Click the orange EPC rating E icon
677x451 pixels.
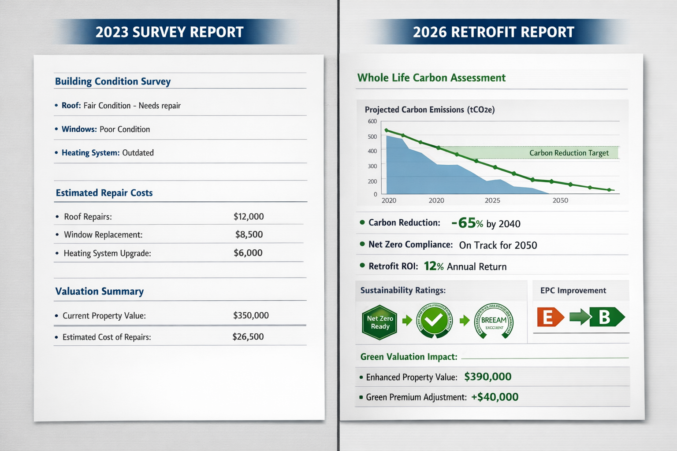point(549,317)
